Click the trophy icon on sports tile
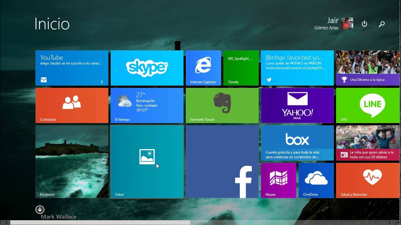 (x=344, y=80)
